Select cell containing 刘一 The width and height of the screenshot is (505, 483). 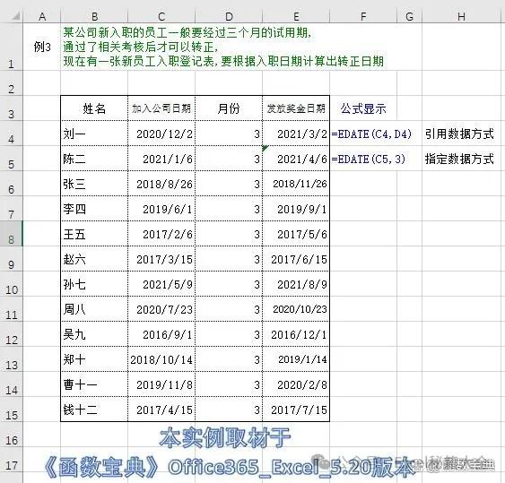(94, 134)
